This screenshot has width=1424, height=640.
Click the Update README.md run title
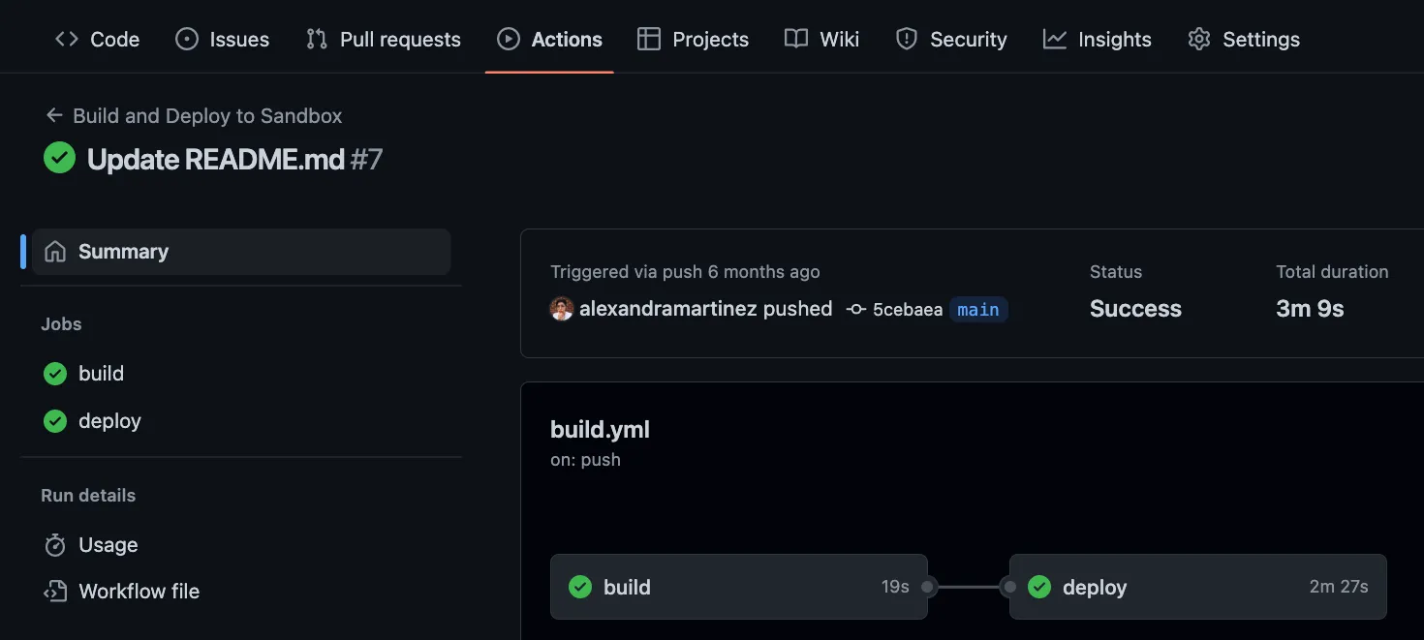pos(216,159)
